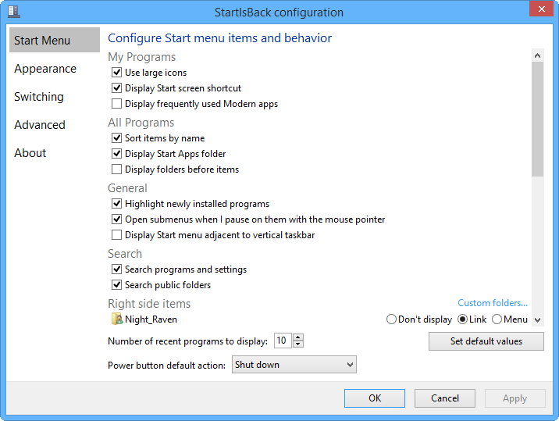This screenshot has width=559, height=421.
Task: Confirm settings with the OK button
Action: (375, 398)
